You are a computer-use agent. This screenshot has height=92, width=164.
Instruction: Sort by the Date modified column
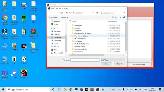click(x=112, y=21)
